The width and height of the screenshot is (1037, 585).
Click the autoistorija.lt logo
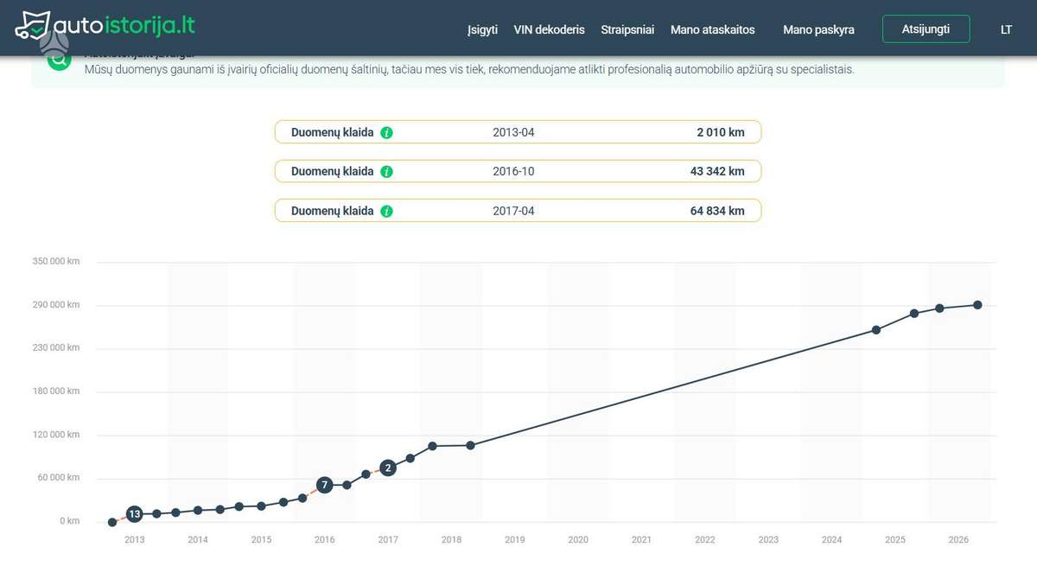105,26
